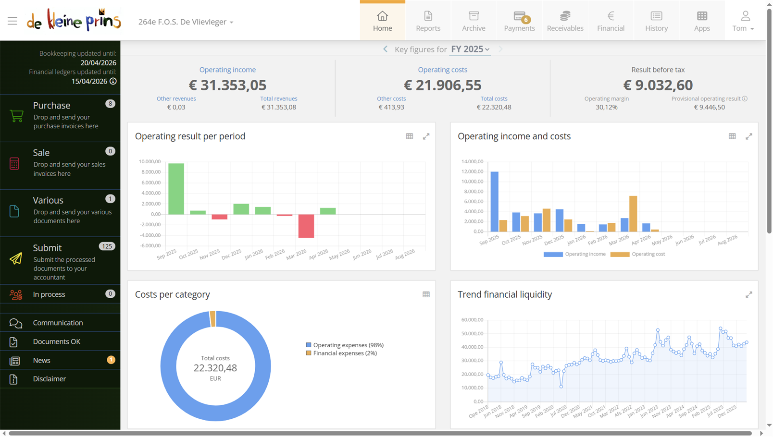Click the horizontal scrollbar at the bottom
Image resolution: width=773 pixels, height=437 pixels.
pyautogui.click(x=380, y=433)
